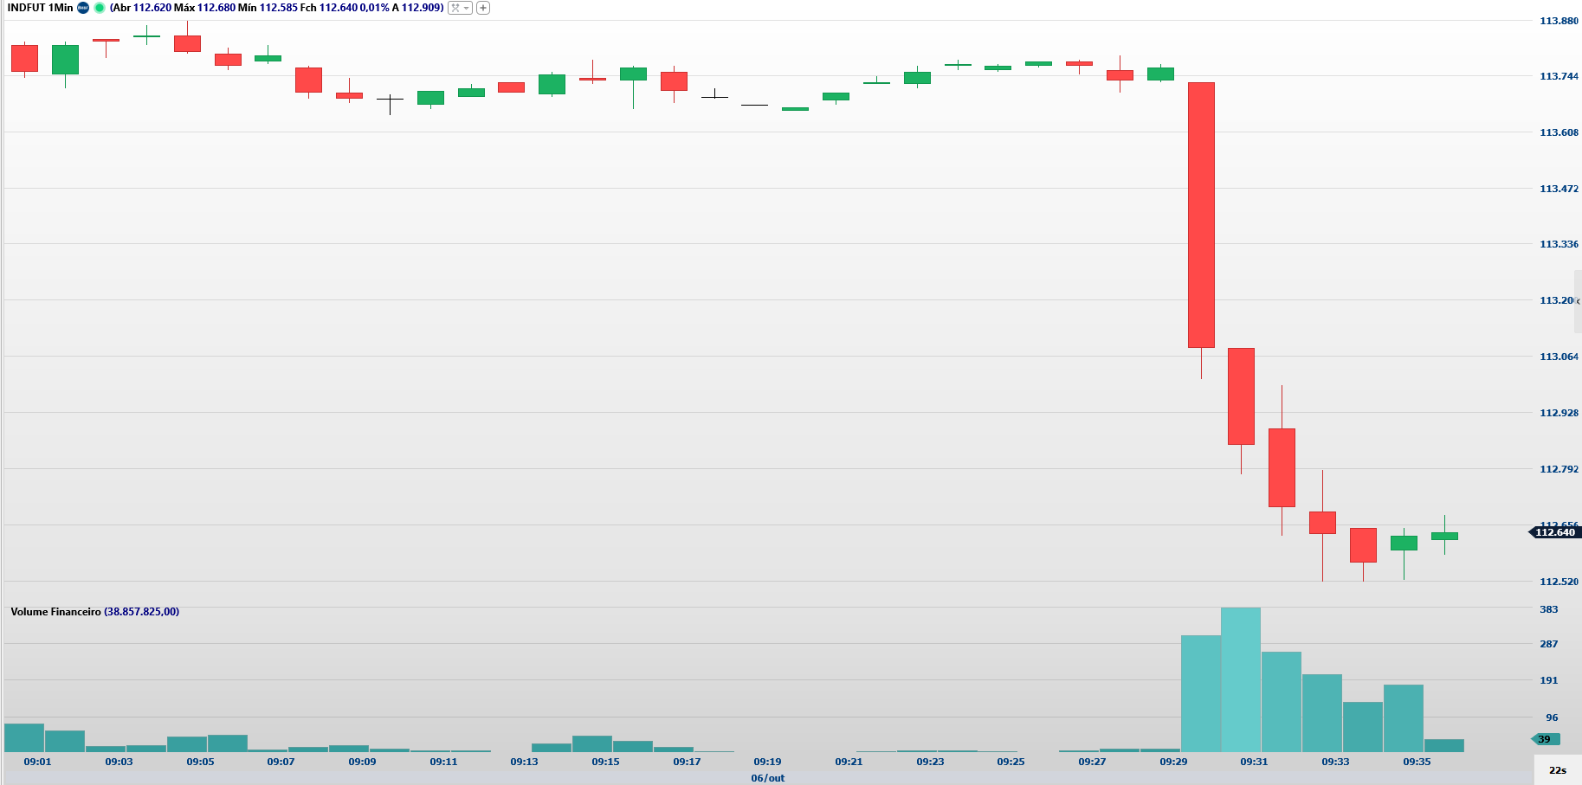Click the 383 volume scale label
The image size is (1582, 785).
tap(1548, 609)
